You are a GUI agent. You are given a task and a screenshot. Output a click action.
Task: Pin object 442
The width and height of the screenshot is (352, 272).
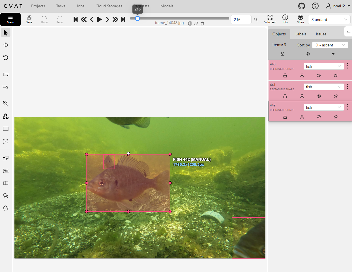coord(336,117)
